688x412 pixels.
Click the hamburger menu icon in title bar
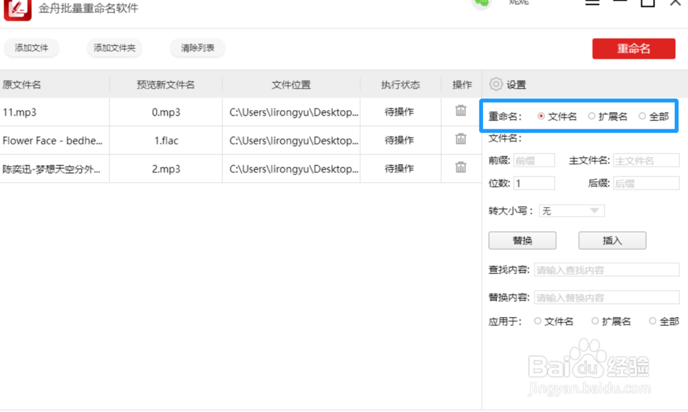(593, 1)
